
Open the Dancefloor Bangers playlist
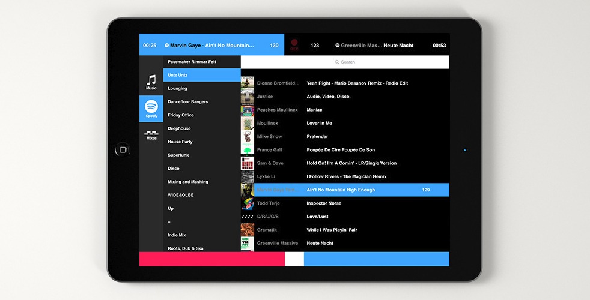coord(202,101)
